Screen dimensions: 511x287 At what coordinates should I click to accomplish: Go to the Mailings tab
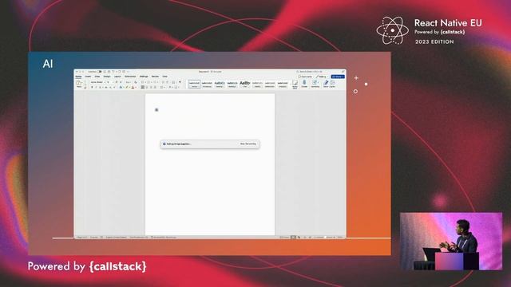point(144,77)
